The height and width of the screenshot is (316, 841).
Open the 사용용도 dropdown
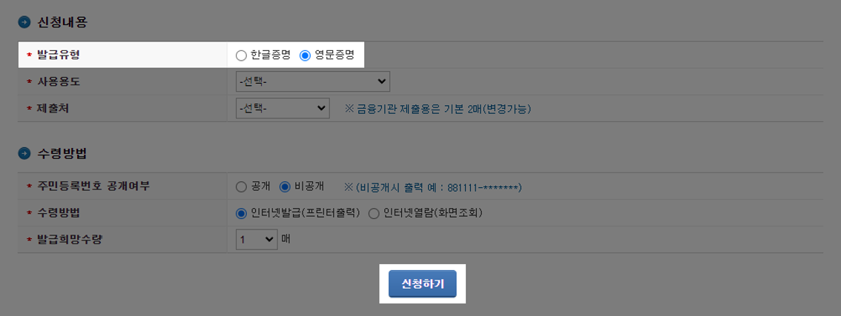[x=313, y=81]
